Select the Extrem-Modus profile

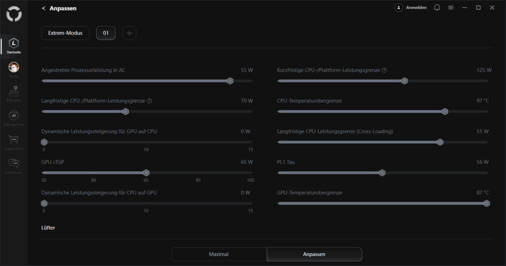click(65, 33)
